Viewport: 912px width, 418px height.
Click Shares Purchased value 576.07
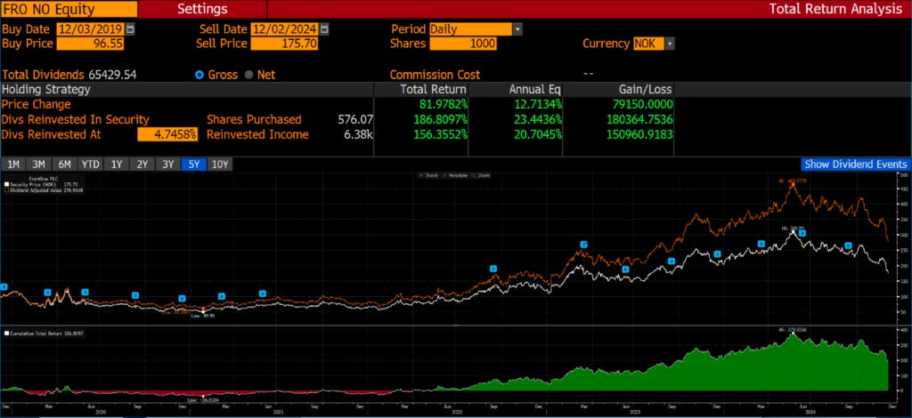click(355, 119)
